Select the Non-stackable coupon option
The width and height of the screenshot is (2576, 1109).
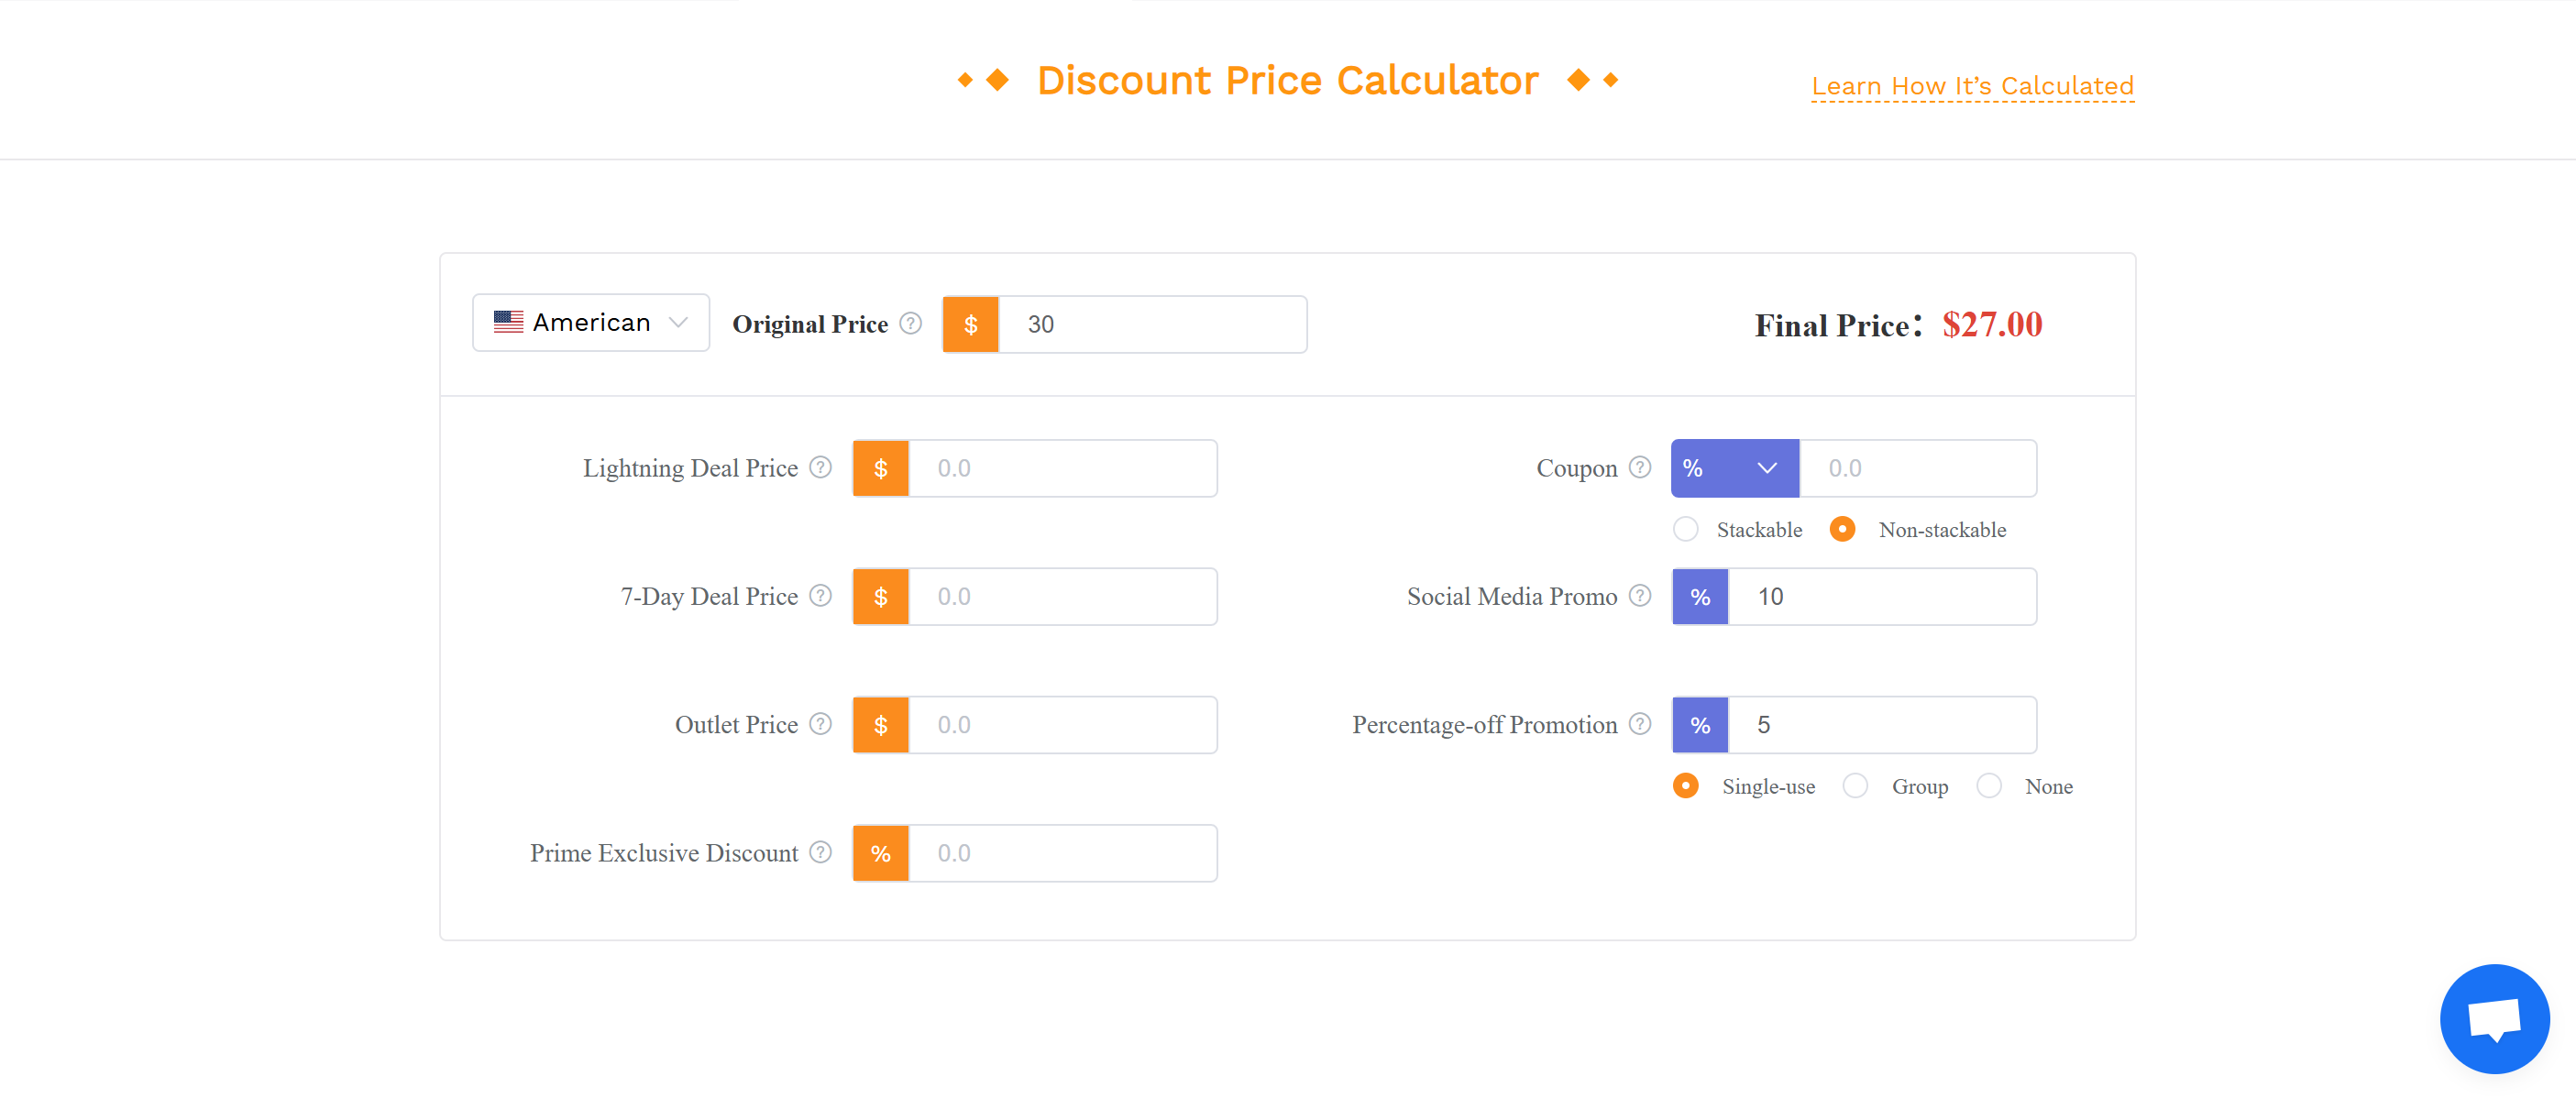coord(1842,529)
